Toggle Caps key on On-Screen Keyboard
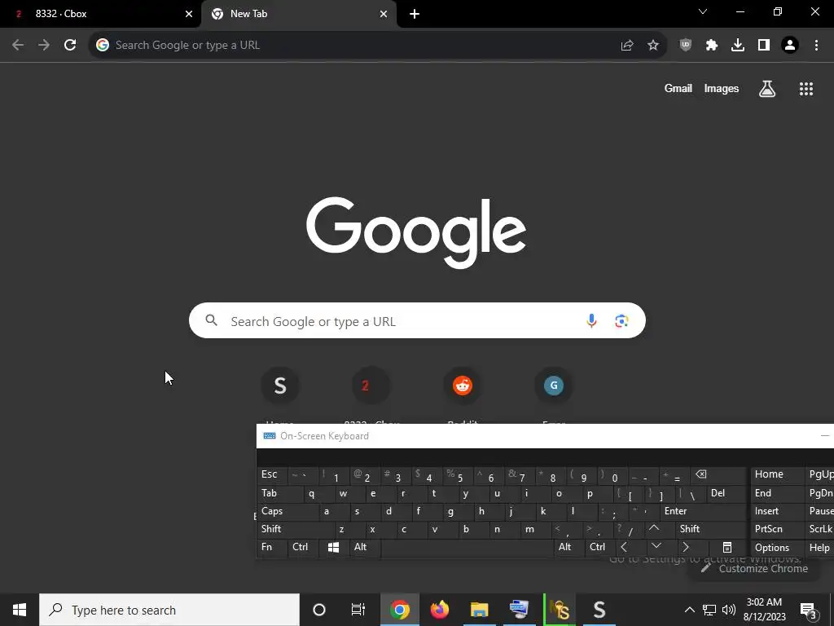 288,511
